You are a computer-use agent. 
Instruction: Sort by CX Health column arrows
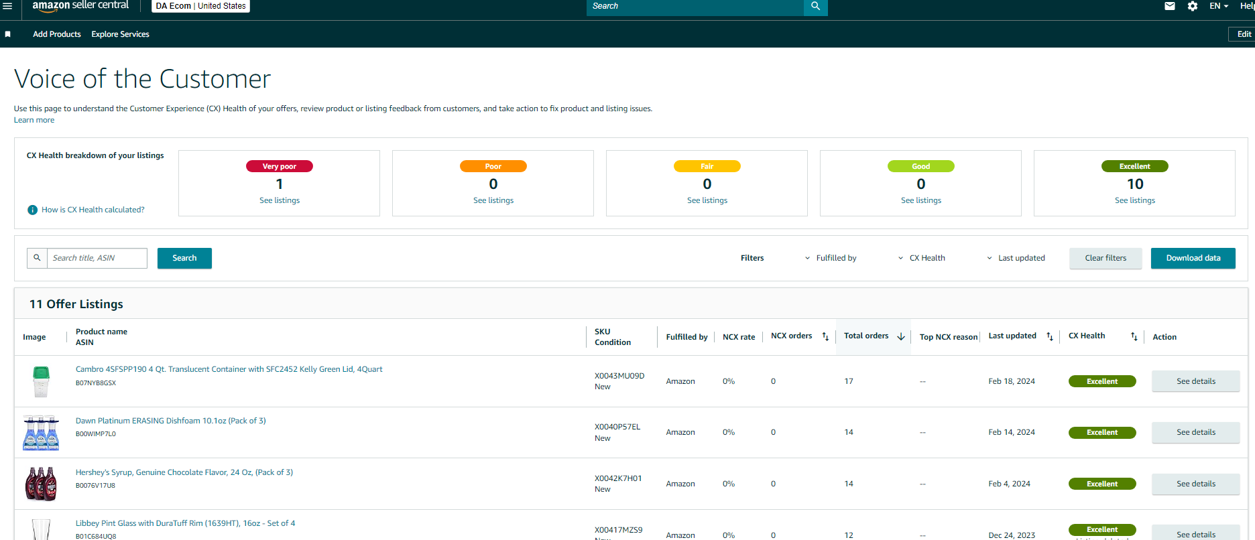[x=1134, y=336]
